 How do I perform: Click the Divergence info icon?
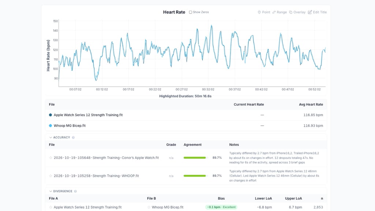(75, 191)
